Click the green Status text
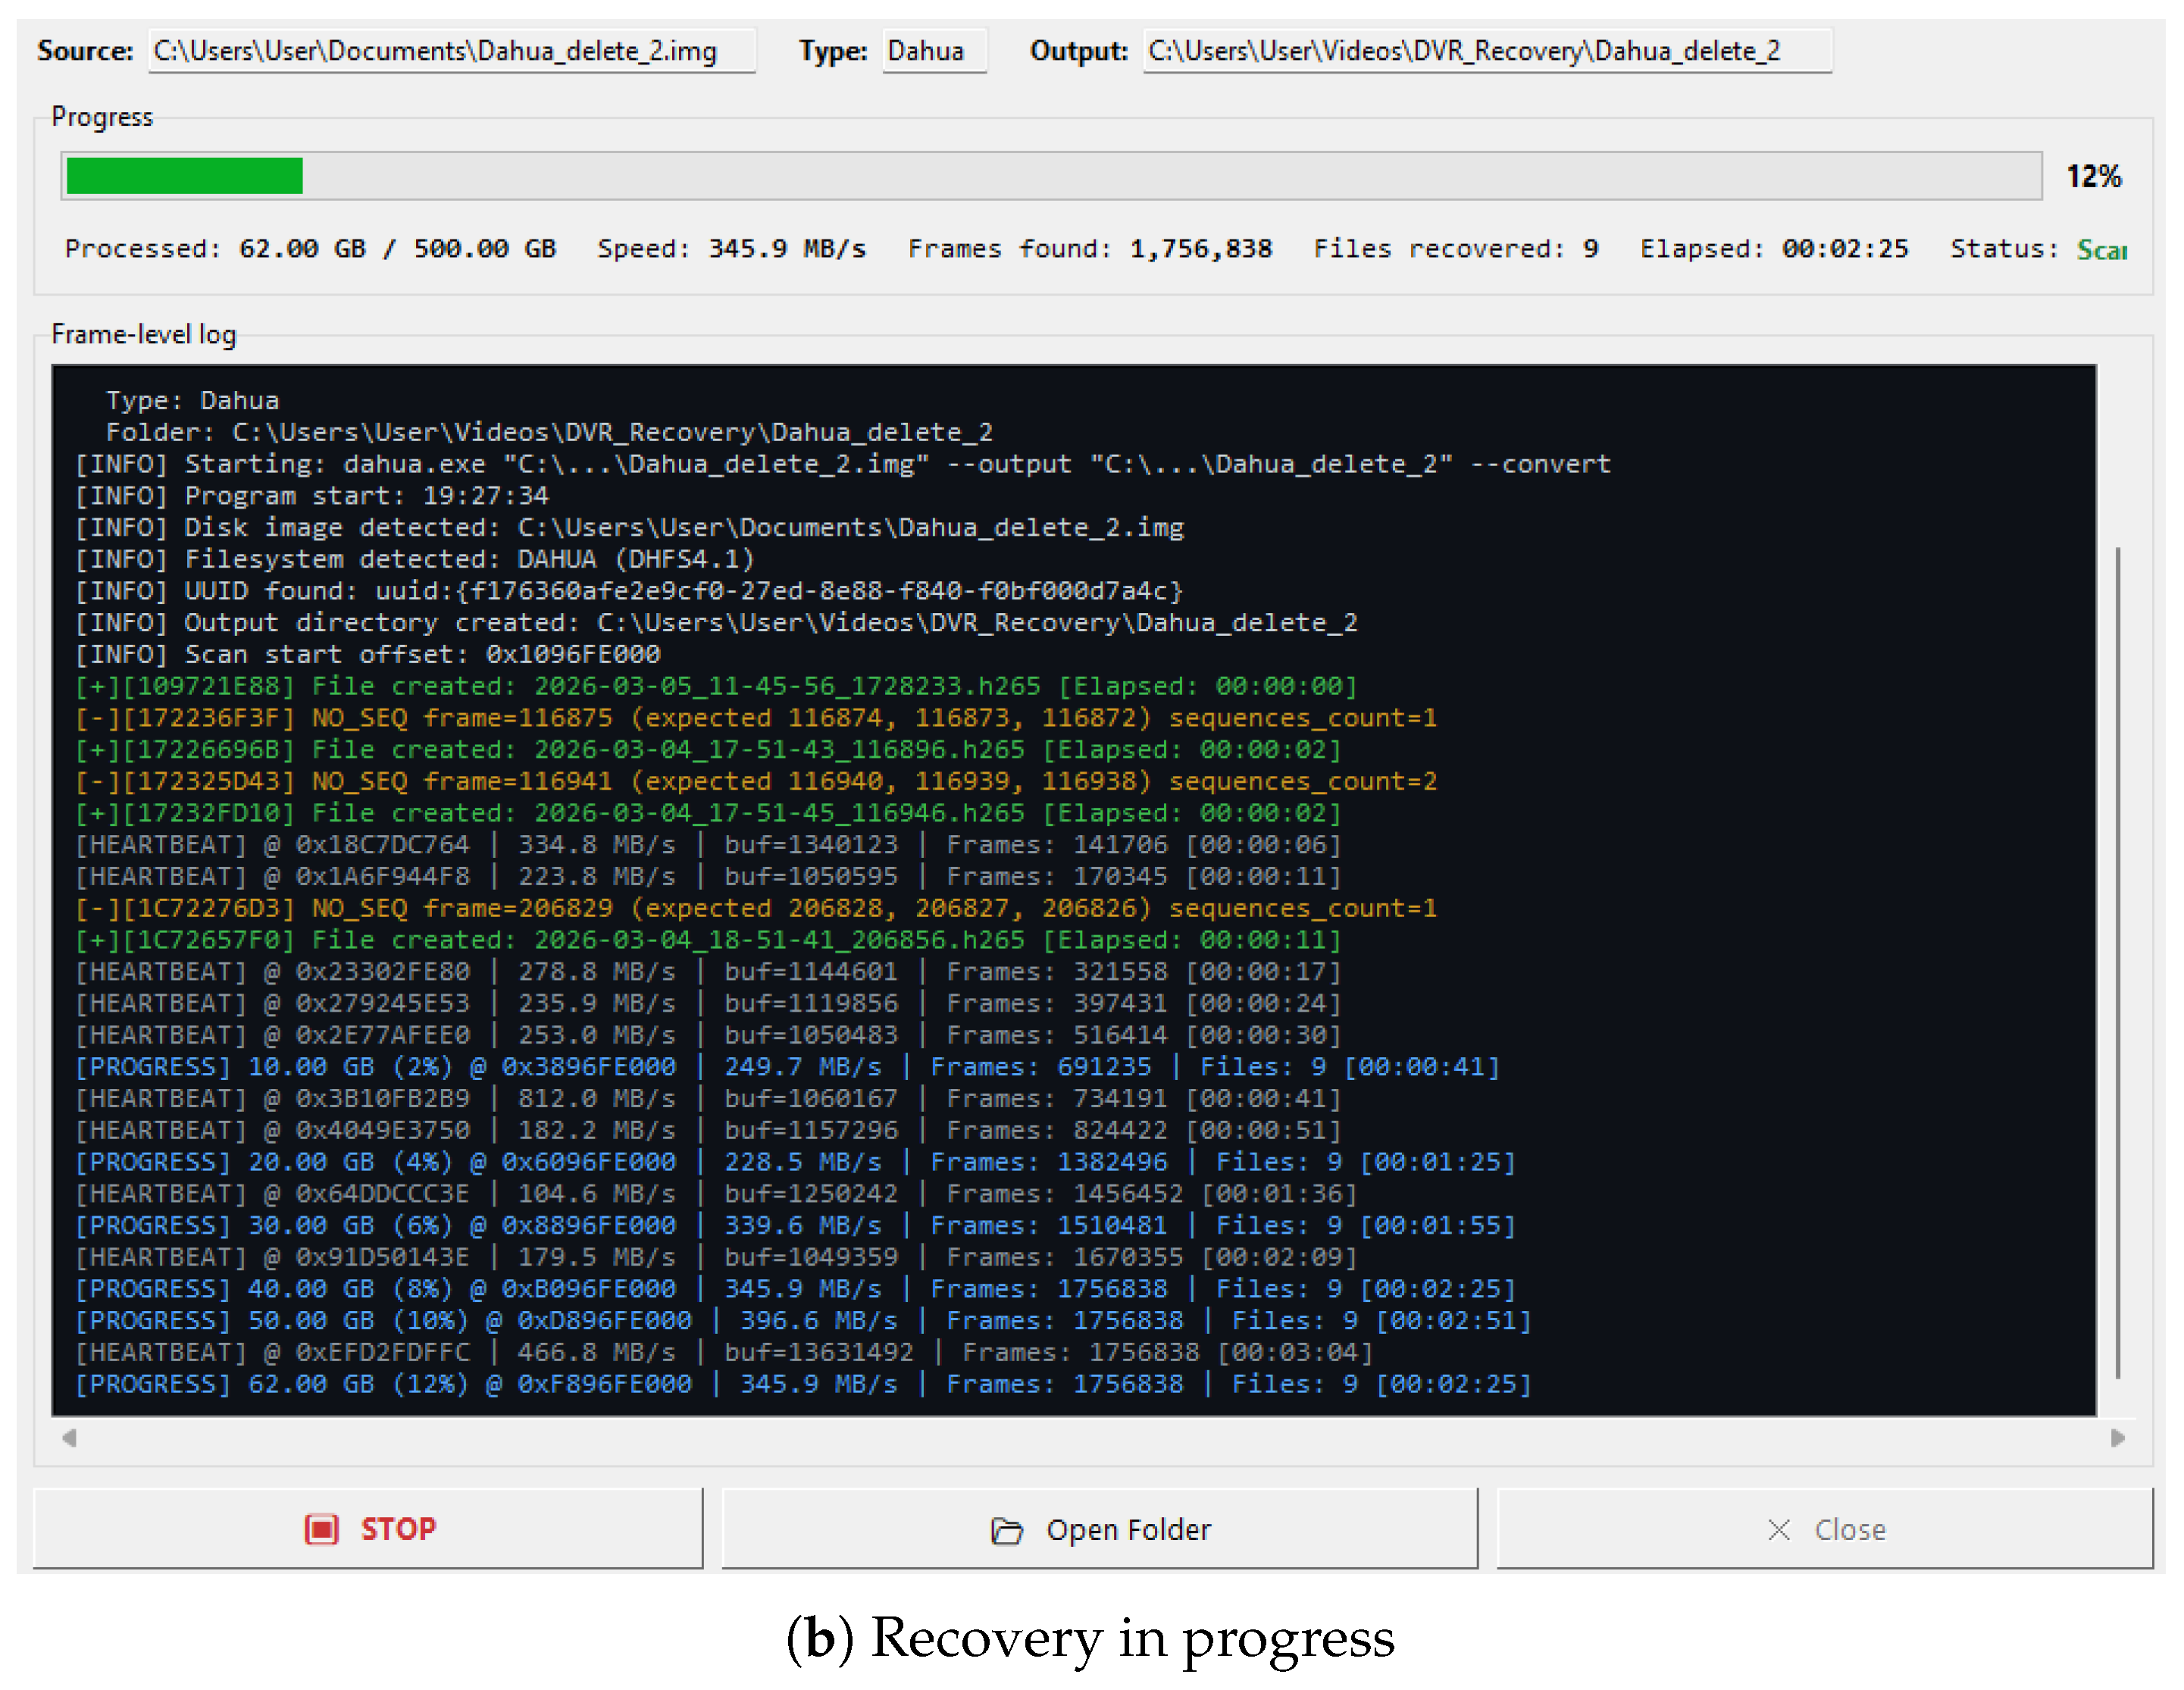 click(x=2101, y=249)
